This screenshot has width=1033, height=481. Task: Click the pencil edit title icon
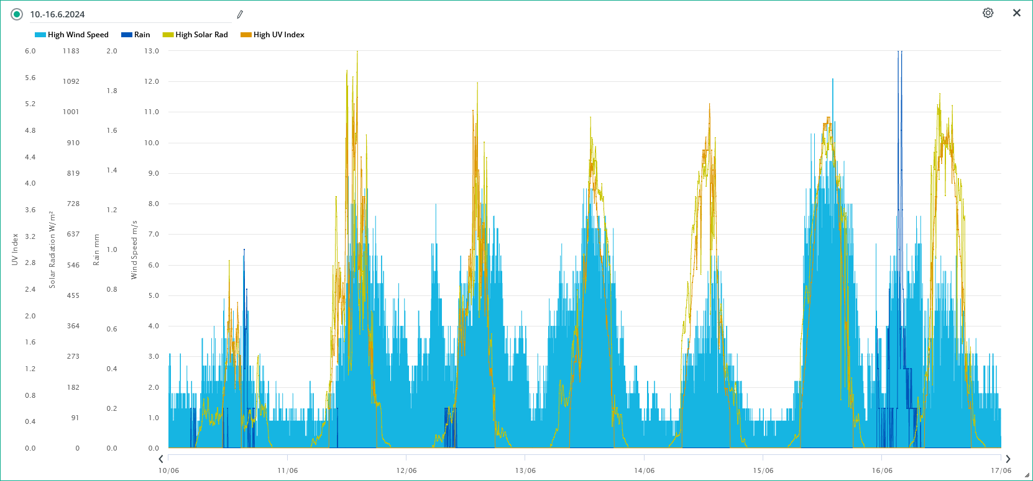click(x=240, y=14)
